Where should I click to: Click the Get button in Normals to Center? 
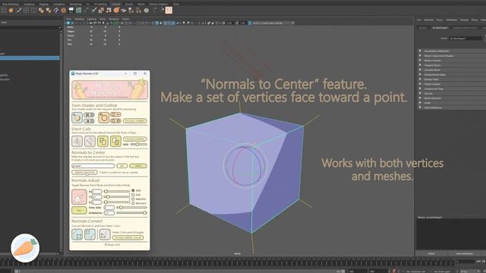pos(121,166)
